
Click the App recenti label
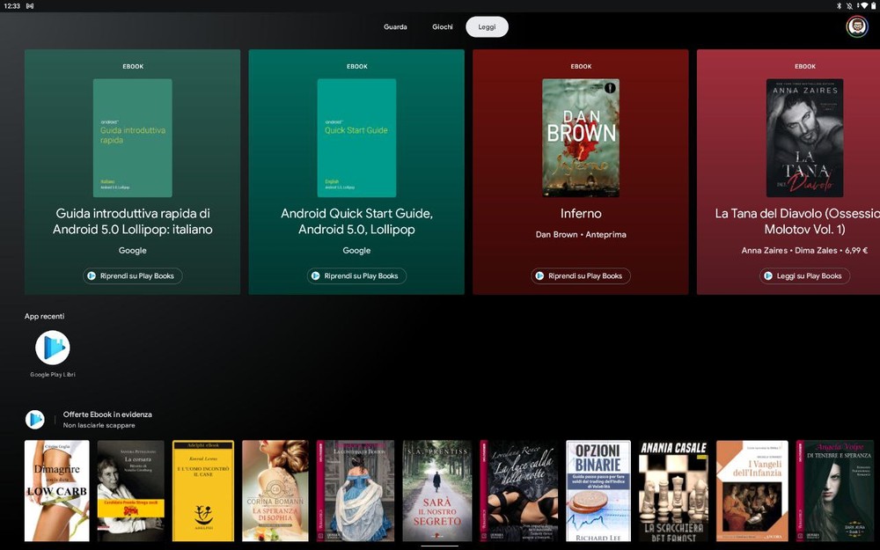click(44, 316)
